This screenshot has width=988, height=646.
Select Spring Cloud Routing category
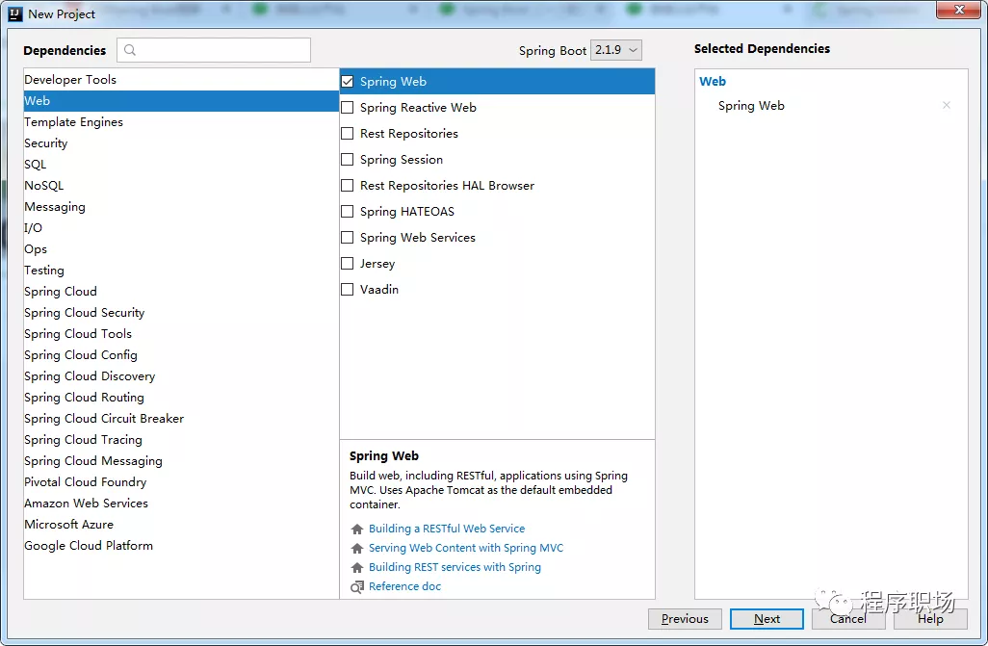point(181,398)
